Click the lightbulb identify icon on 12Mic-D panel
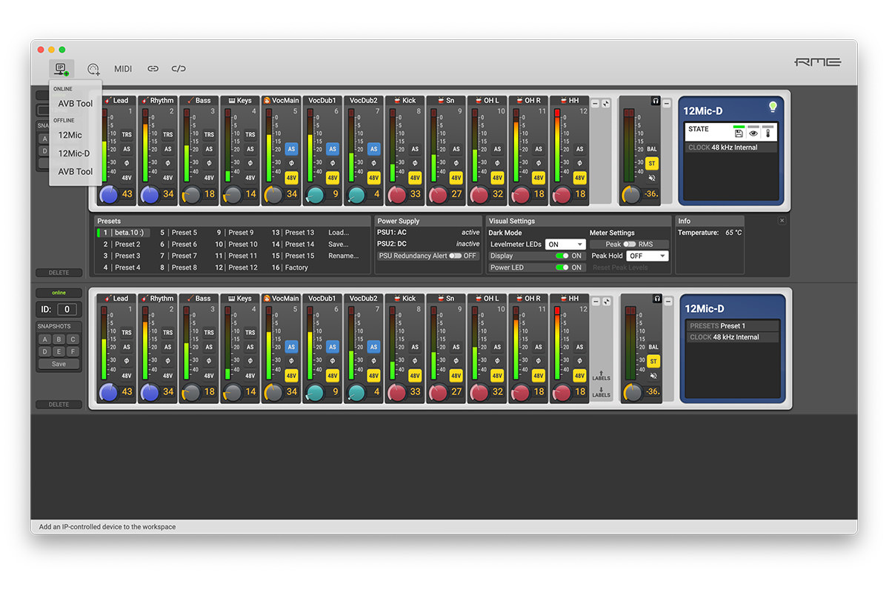The image size is (889, 593). coord(773,107)
